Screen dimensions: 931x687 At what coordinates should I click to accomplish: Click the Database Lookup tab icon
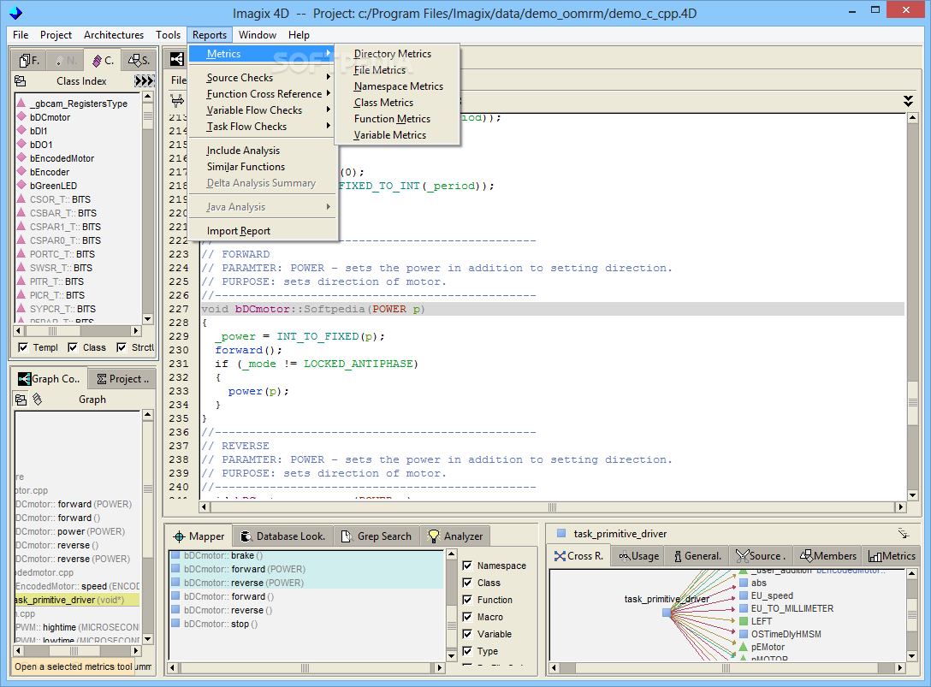point(246,536)
